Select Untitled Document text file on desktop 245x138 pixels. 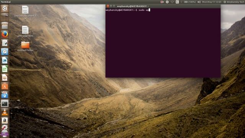25,13
